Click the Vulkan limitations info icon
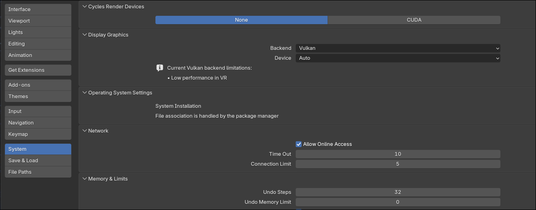The height and width of the screenshot is (210, 536). pyautogui.click(x=159, y=68)
